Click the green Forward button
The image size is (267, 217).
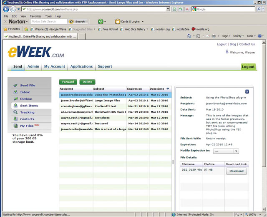tap(68, 82)
